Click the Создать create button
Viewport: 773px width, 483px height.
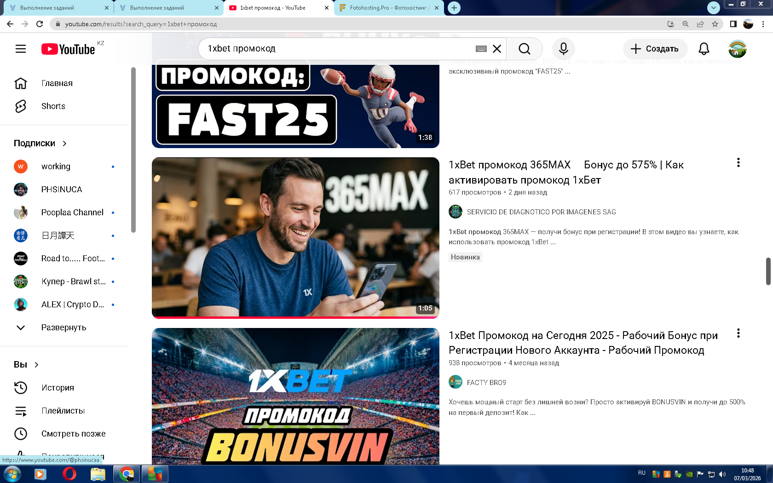(x=655, y=49)
